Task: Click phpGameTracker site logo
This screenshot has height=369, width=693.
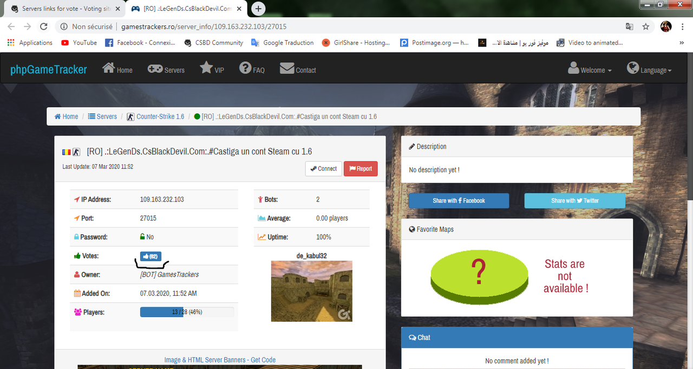Action: point(49,69)
